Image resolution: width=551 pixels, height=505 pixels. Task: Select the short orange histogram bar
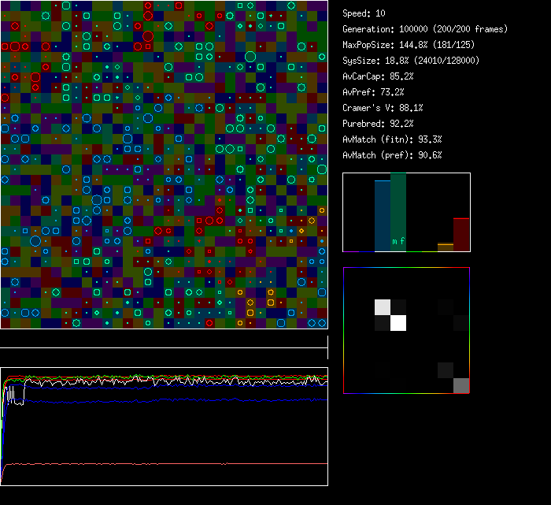446,247
